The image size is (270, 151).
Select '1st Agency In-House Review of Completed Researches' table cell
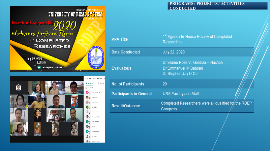click(x=197, y=39)
